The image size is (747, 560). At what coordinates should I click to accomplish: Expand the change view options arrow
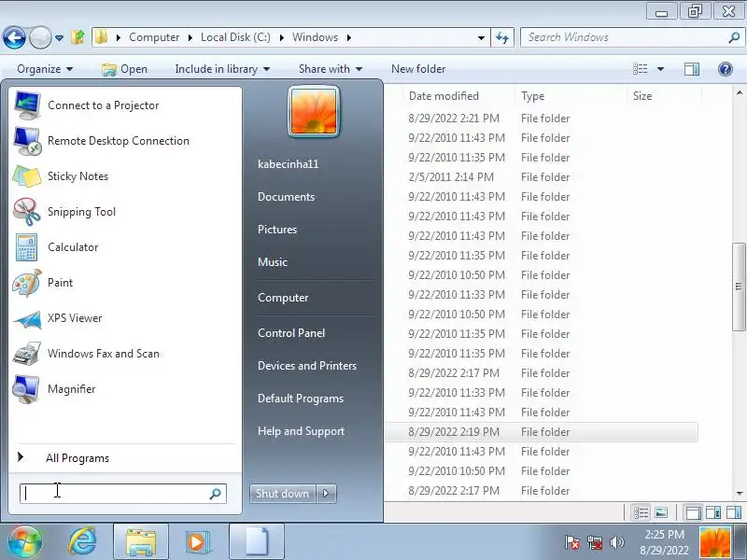(x=660, y=69)
